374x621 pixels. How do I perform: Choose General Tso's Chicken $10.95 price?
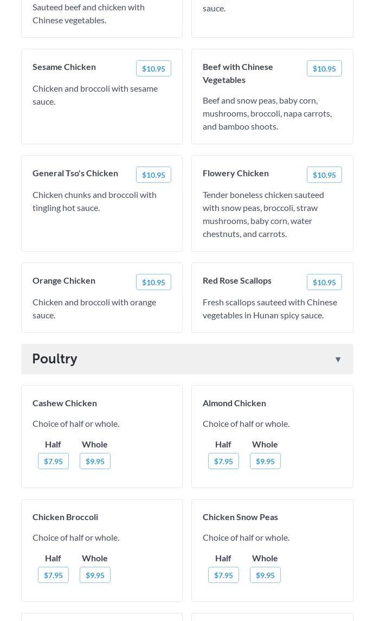(x=153, y=175)
